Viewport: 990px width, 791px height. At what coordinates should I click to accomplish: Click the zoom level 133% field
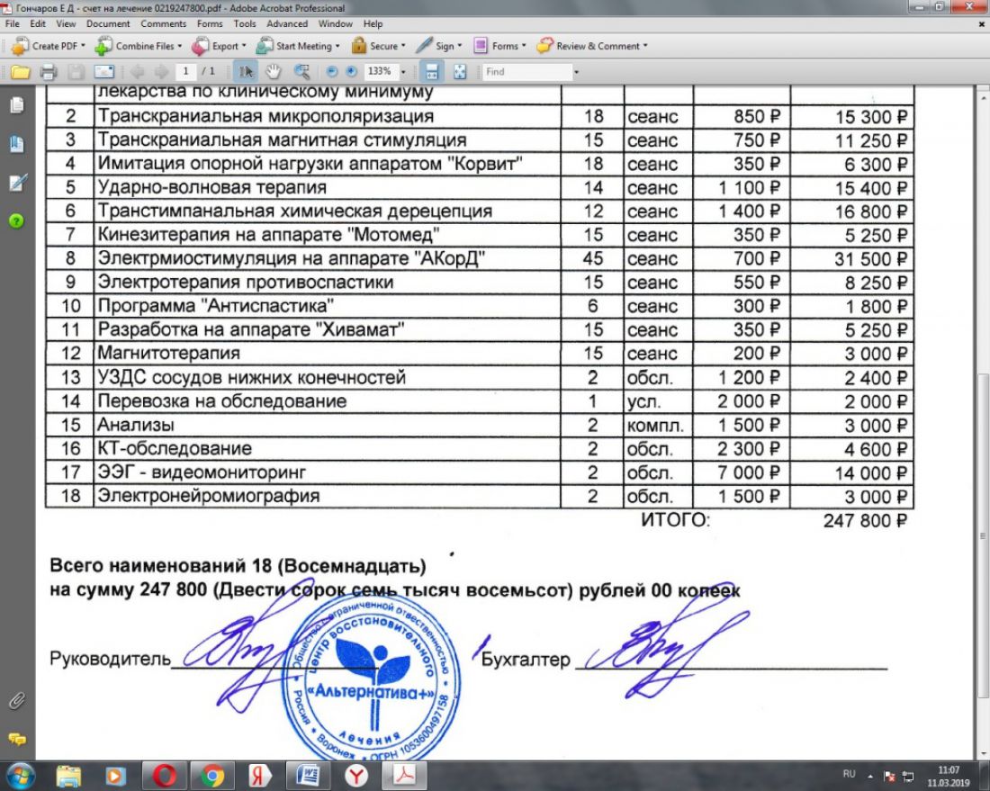pyautogui.click(x=380, y=71)
